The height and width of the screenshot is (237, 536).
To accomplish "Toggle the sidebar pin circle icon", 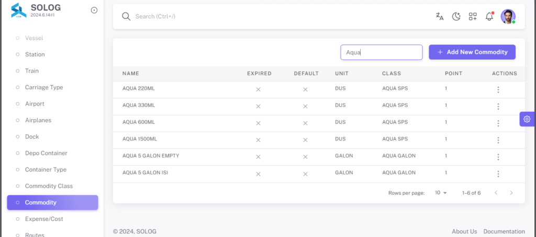I will coord(94,10).
